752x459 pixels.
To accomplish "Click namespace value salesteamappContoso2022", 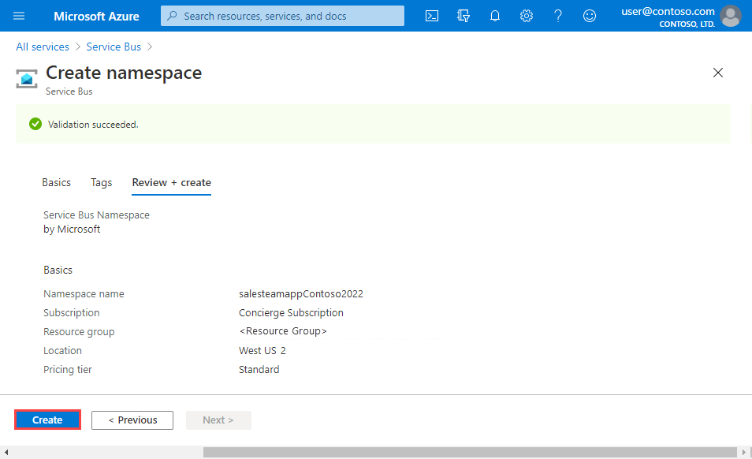I will [x=301, y=294].
